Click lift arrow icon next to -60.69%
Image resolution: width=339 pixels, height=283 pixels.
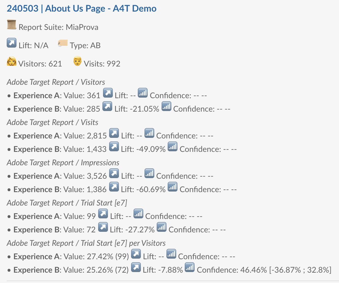114,187
